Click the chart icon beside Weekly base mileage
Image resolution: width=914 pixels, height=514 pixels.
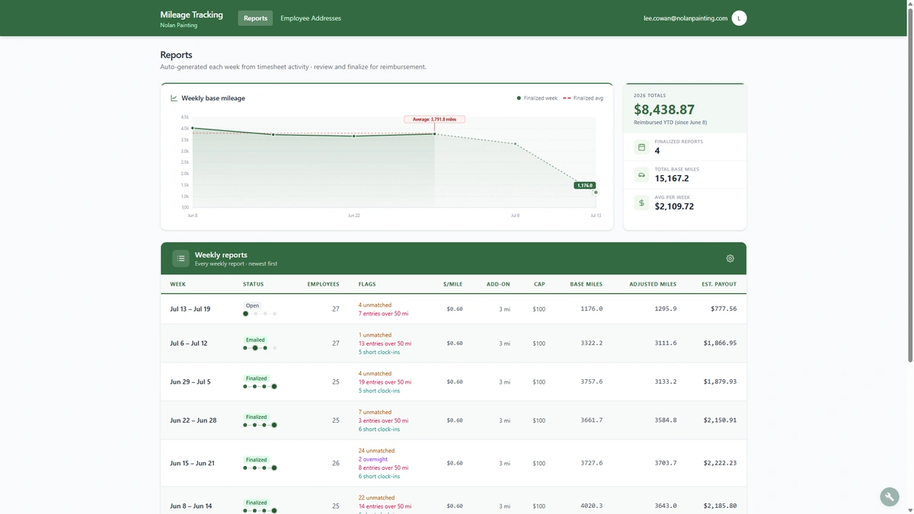(174, 98)
